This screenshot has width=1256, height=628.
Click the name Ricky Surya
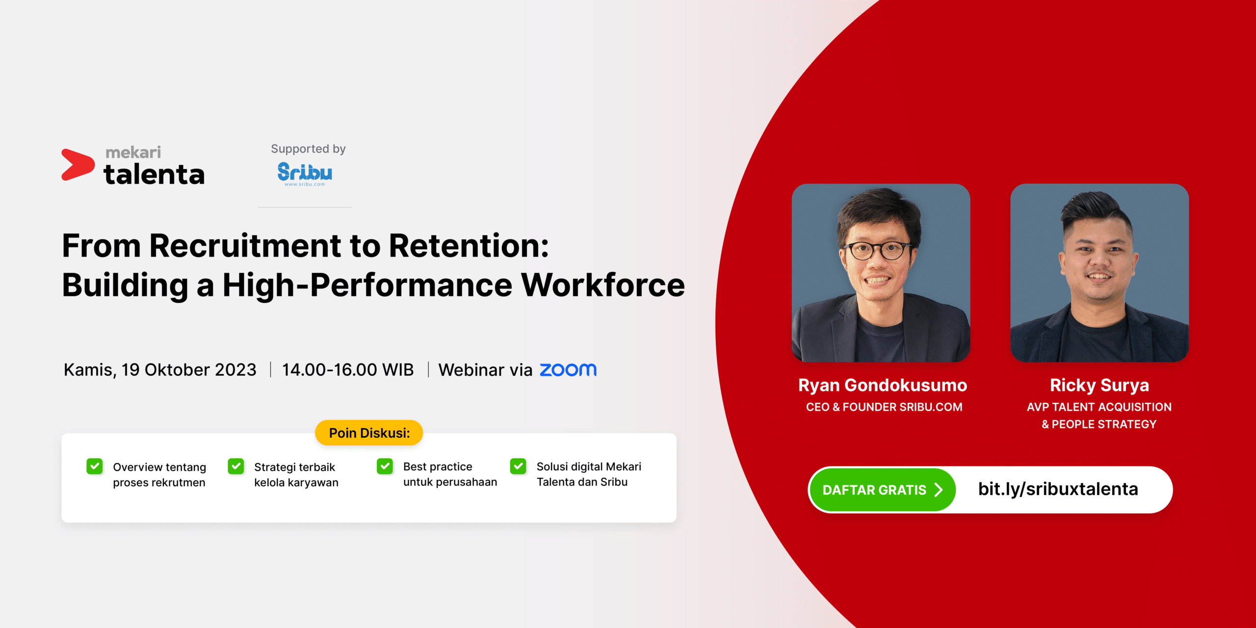(x=1099, y=386)
